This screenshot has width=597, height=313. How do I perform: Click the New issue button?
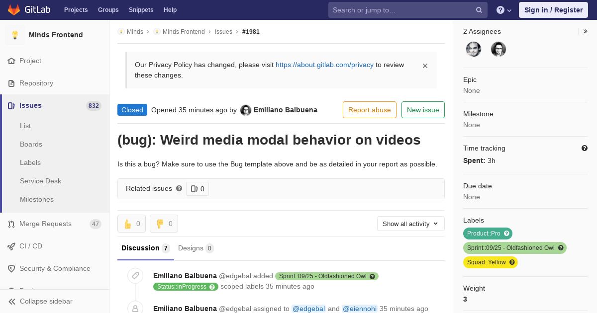423,110
